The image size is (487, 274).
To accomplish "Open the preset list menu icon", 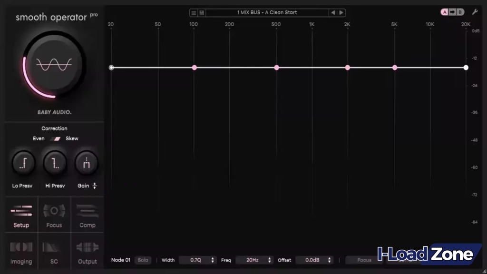I will click(x=194, y=13).
